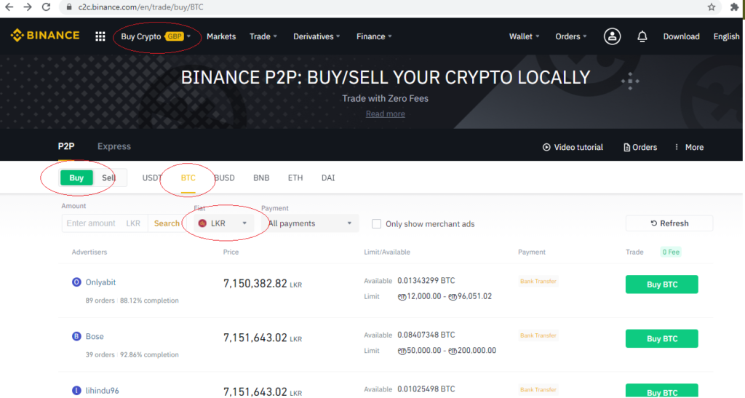The height and width of the screenshot is (398, 745).
Task: Click Onlyabit's avatar icon
Action: tap(76, 282)
